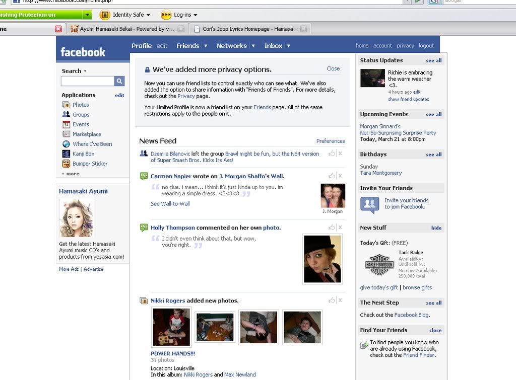516x380 pixels.
Task: Open the Kanji Box application icon
Action: click(66, 154)
